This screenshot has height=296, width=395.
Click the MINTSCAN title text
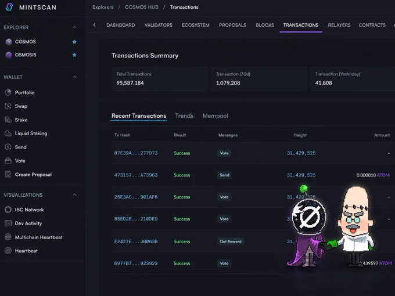(x=38, y=8)
